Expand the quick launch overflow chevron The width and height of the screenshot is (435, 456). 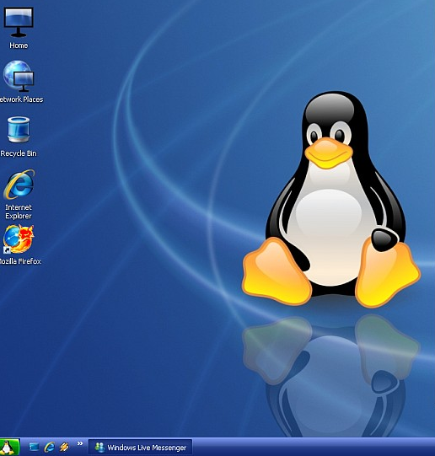tap(80, 444)
